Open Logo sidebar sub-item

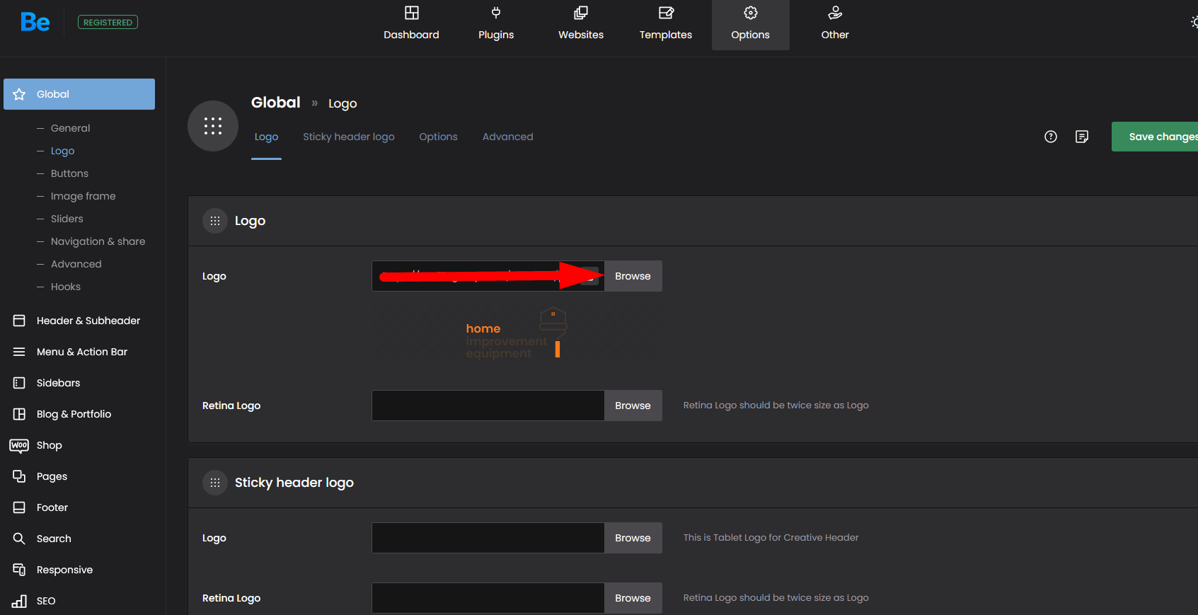pos(62,151)
